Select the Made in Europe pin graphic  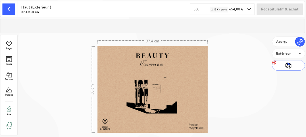click(x=105, y=124)
